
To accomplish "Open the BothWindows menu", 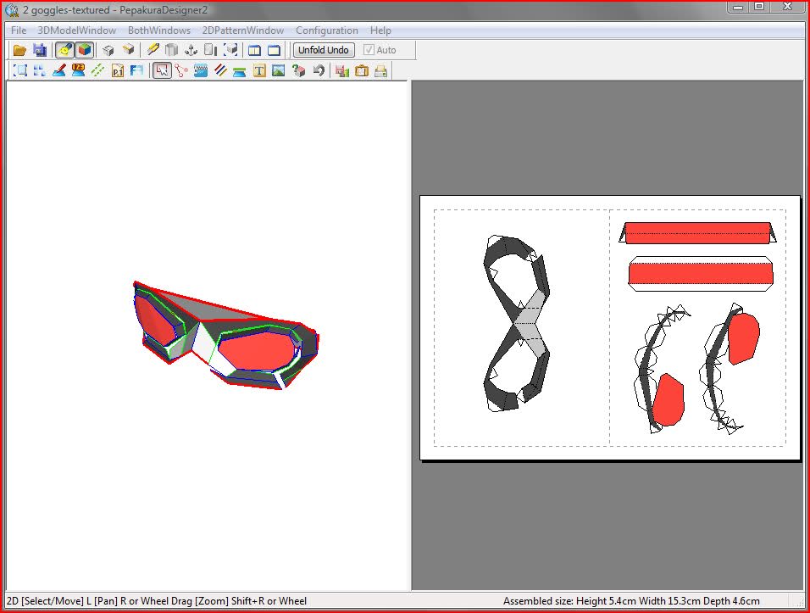I will (x=159, y=31).
